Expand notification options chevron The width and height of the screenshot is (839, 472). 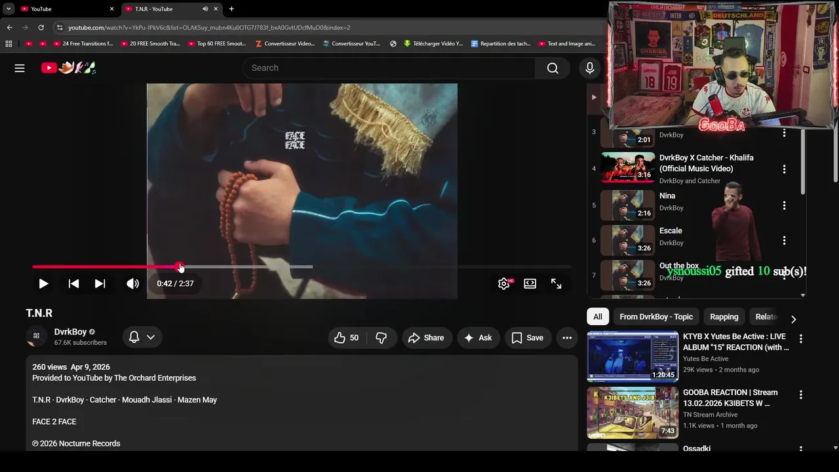[x=151, y=337]
